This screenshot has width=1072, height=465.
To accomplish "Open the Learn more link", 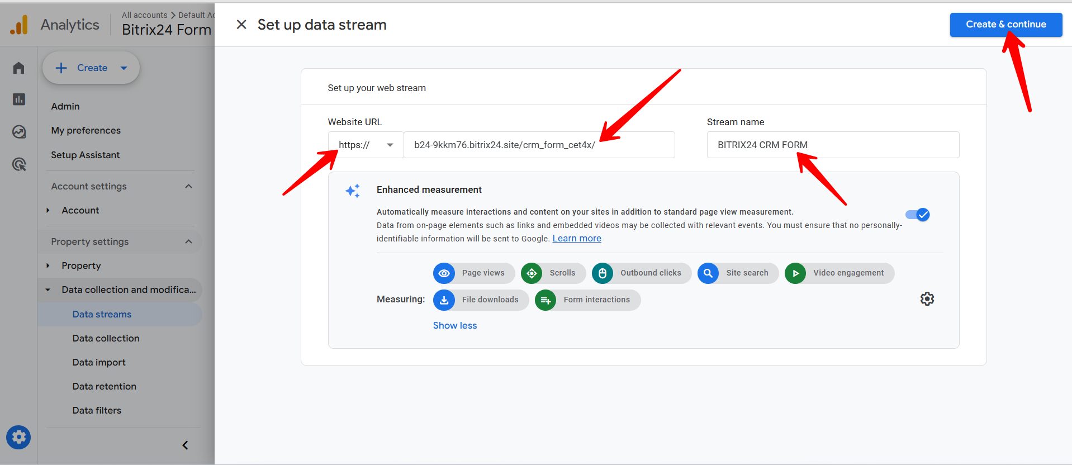I will pos(577,239).
